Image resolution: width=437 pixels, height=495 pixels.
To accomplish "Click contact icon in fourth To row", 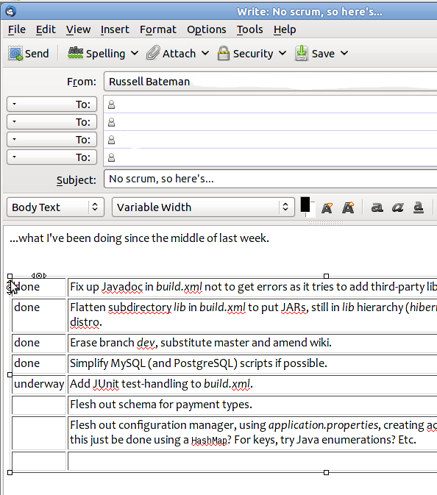I will (x=112, y=157).
